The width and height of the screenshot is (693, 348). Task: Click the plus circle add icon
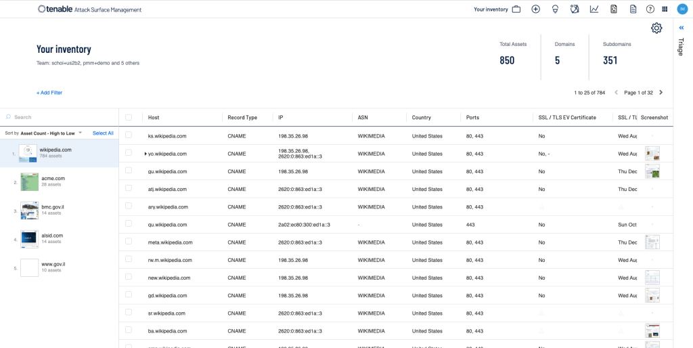click(536, 9)
